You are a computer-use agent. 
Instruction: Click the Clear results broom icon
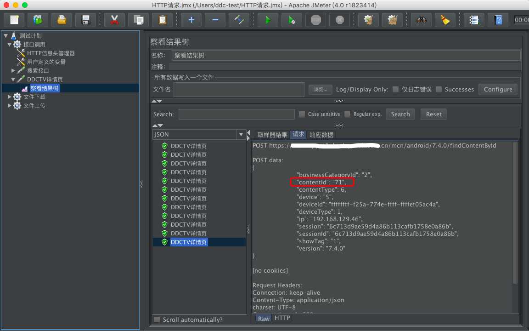(368, 20)
